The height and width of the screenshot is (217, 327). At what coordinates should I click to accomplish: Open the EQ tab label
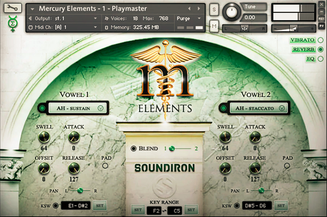[311, 59]
